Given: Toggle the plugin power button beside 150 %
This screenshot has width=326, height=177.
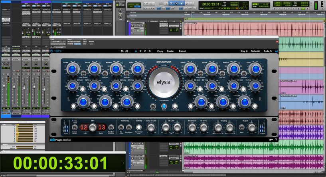Looking at the screenshot, I should [x=52, y=51].
